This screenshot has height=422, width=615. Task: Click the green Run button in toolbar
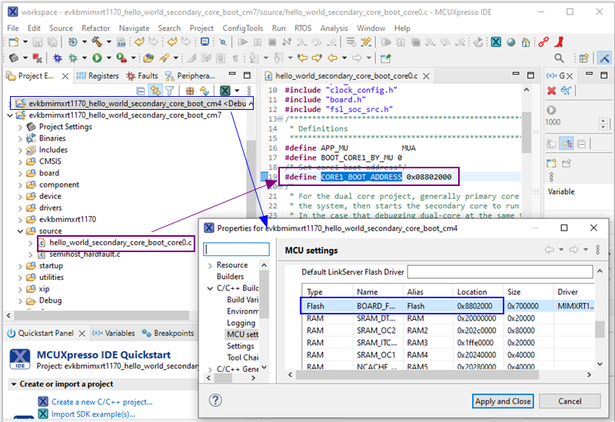[x=97, y=58]
